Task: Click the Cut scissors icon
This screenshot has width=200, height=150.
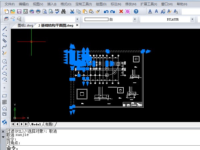Action: pyautogui.click(x=72, y=11)
